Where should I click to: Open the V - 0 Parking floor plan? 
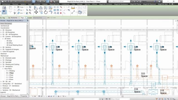11,71
